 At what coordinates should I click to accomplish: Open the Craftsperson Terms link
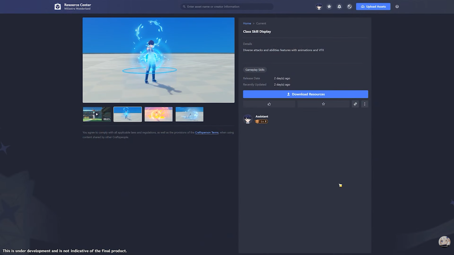tap(207, 132)
